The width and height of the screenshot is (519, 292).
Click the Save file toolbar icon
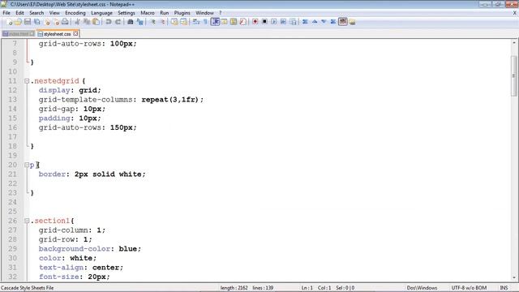(28, 22)
